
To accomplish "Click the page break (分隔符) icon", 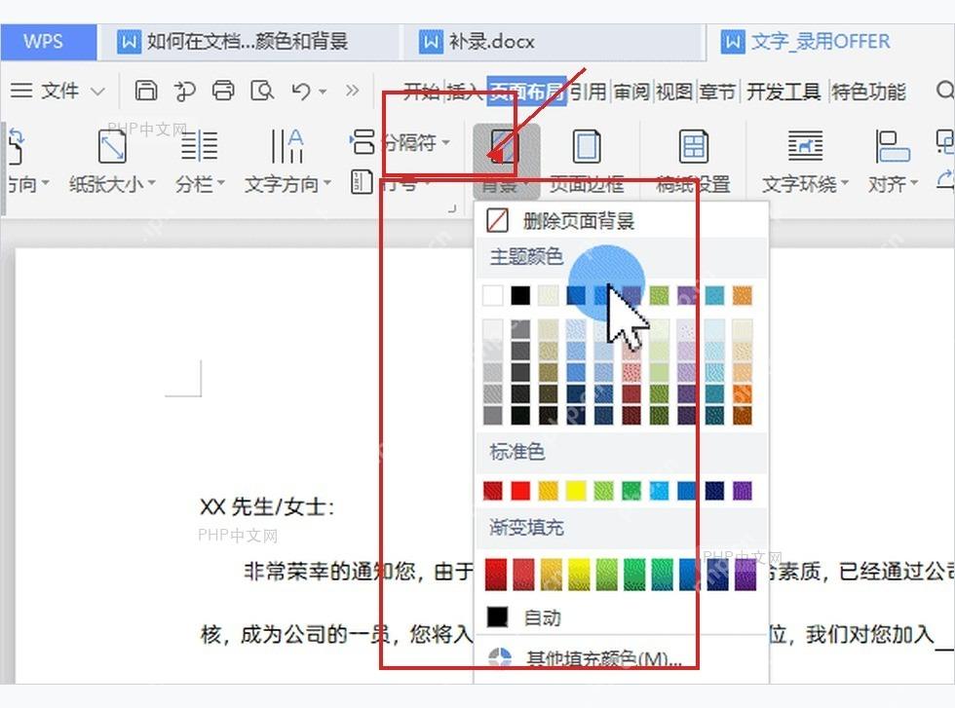I will pyautogui.click(x=362, y=141).
